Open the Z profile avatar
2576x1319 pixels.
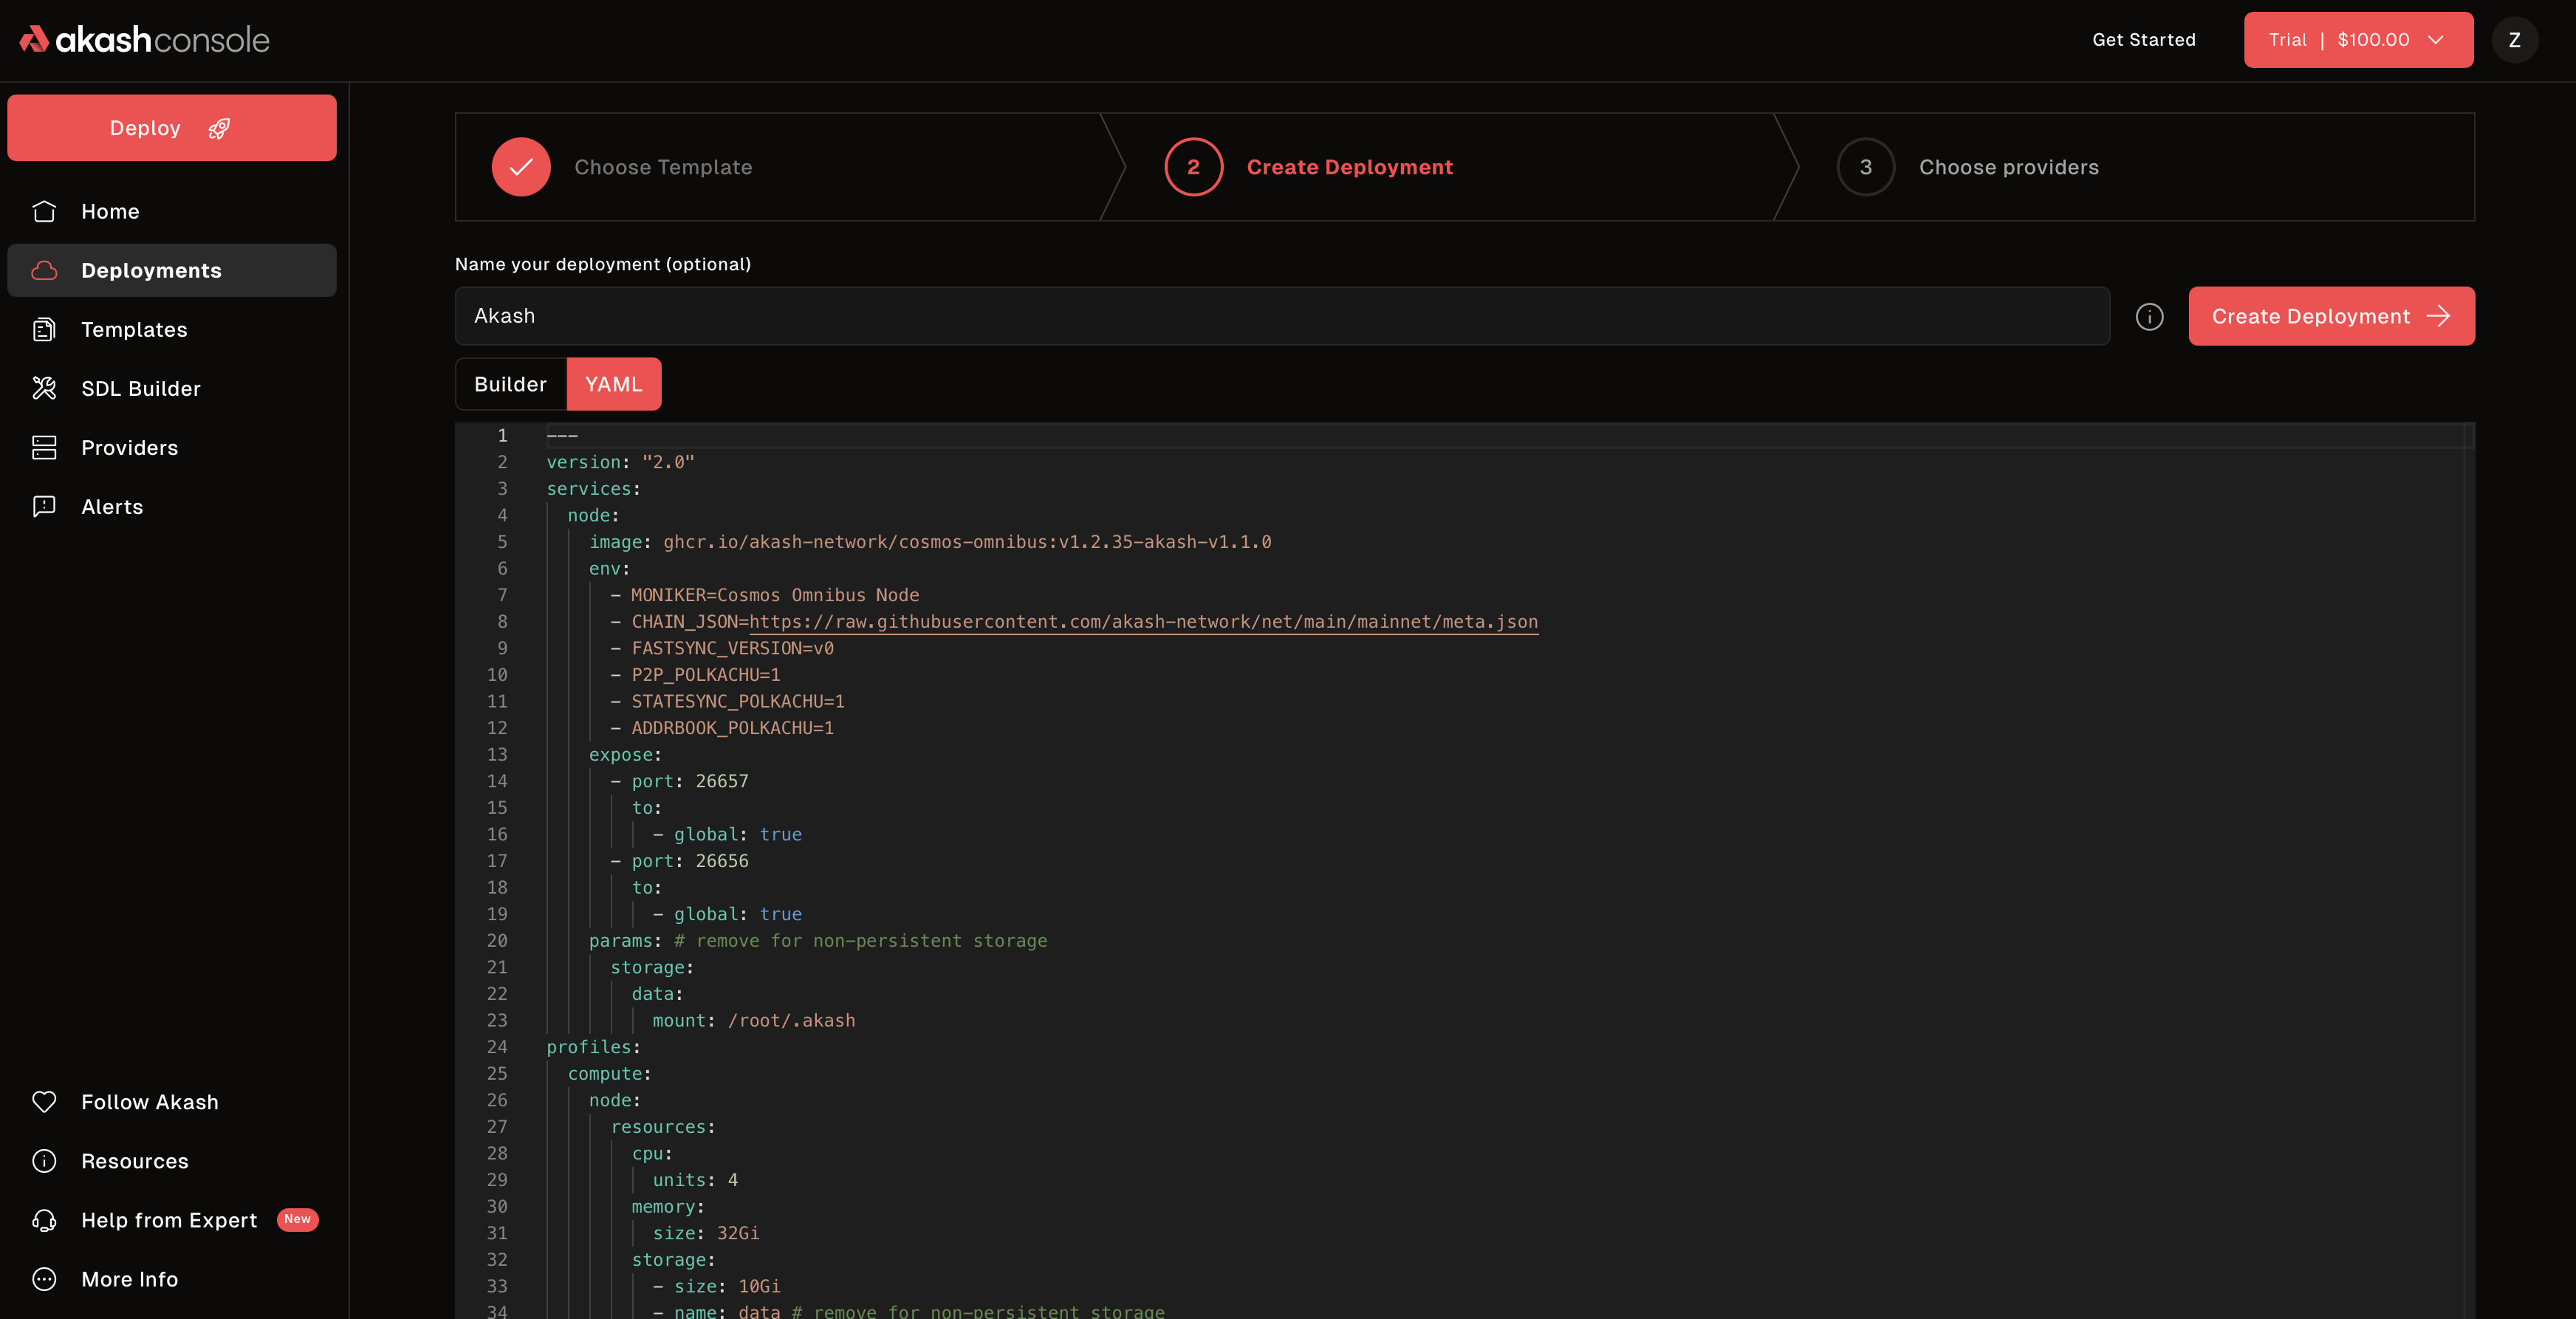click(x=2516, y=40)
